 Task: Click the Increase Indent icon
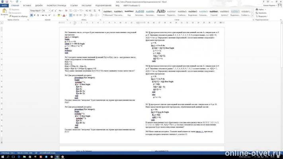[90, 11]
